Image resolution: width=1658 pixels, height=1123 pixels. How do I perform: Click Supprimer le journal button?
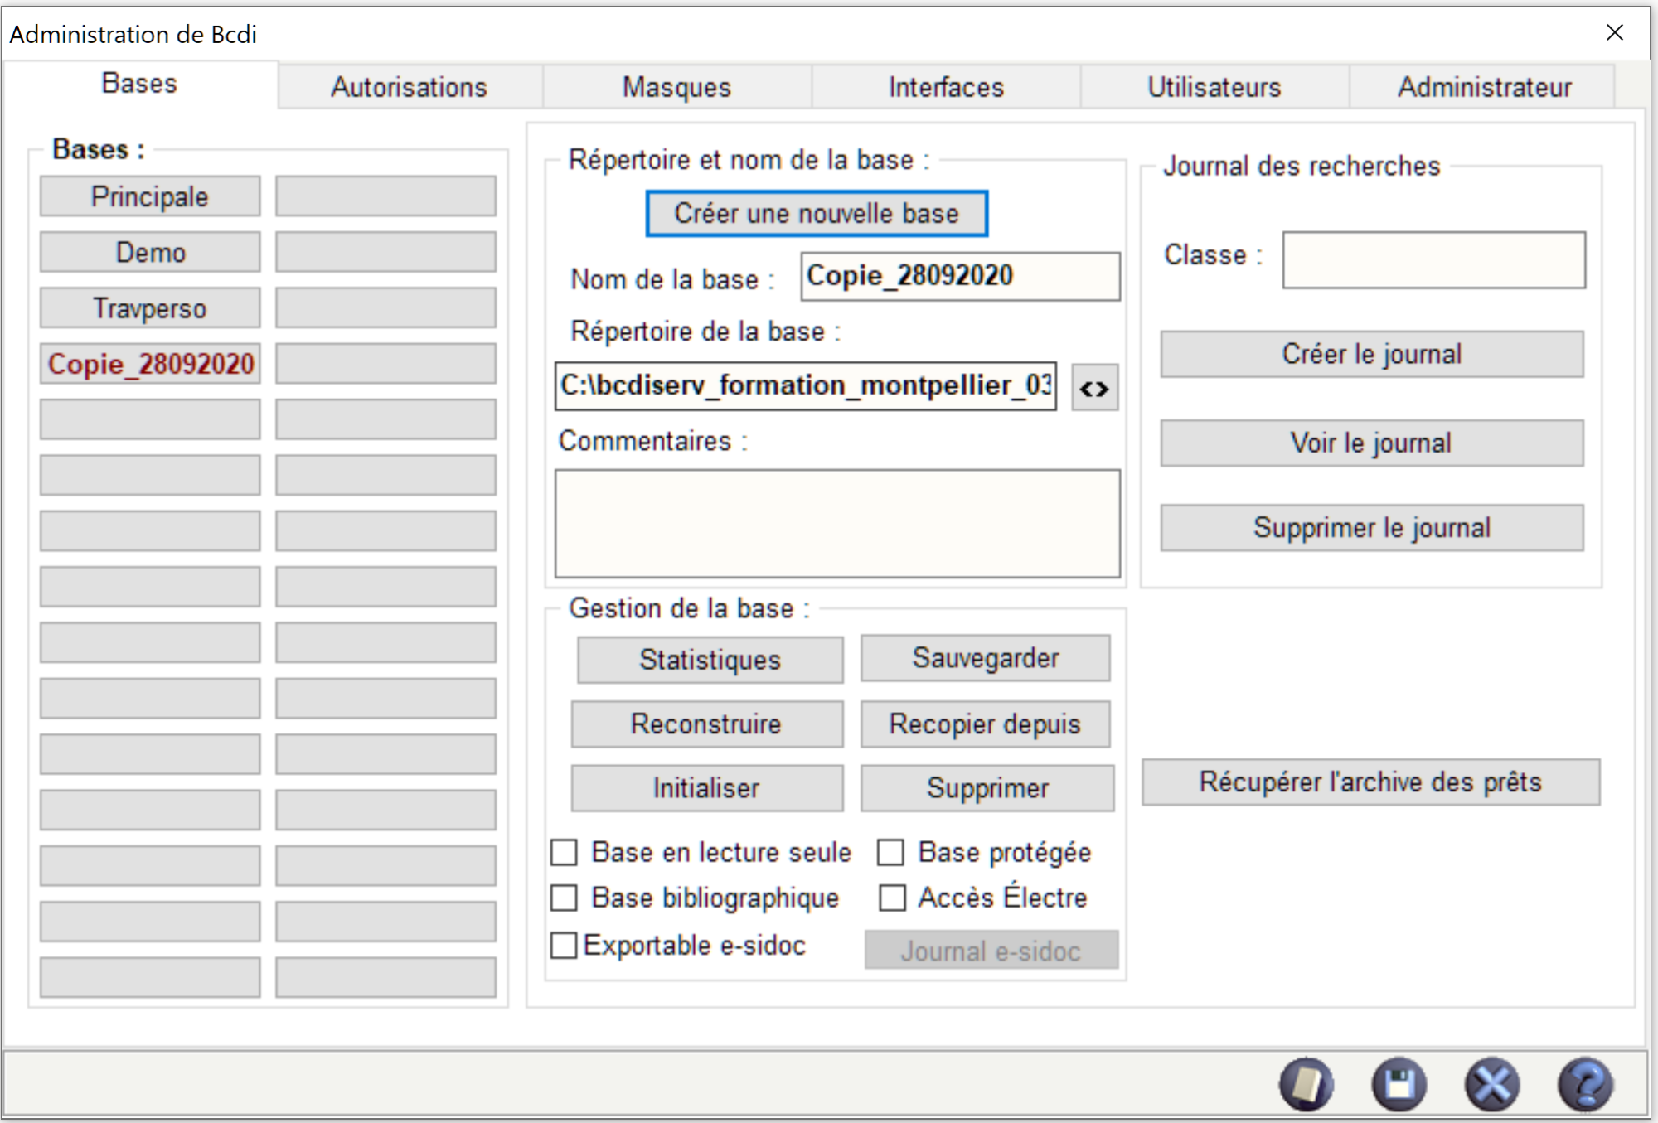pyautogui.click(x=1372, y=528)
